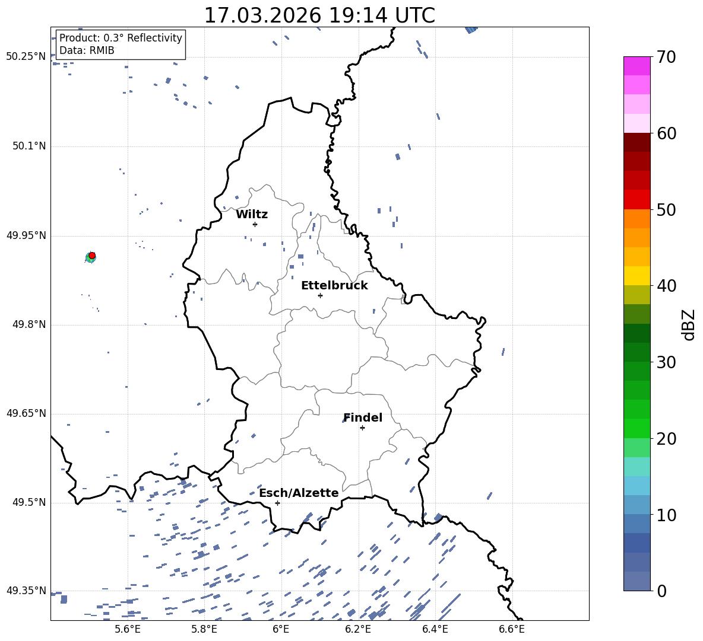Click the Esch/Alzette station label
The image size is (703, 641).
299,493
